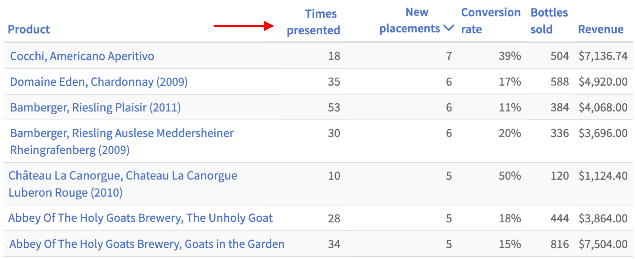Click the 53 times presented cell
This screenshot has height=259, width=635.
pos(334,108)
